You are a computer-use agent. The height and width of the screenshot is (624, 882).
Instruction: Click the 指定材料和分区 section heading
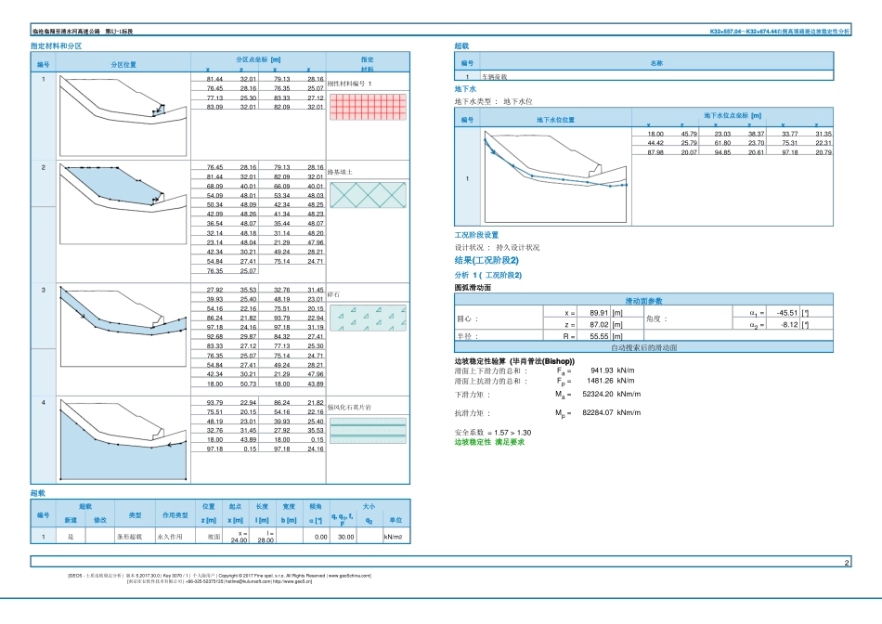[57, 46]
